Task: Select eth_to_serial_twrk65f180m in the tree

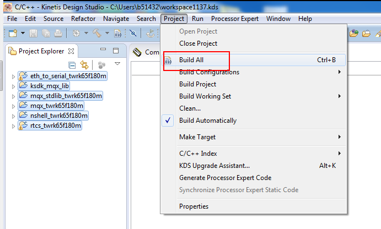Action: [62, 76]
